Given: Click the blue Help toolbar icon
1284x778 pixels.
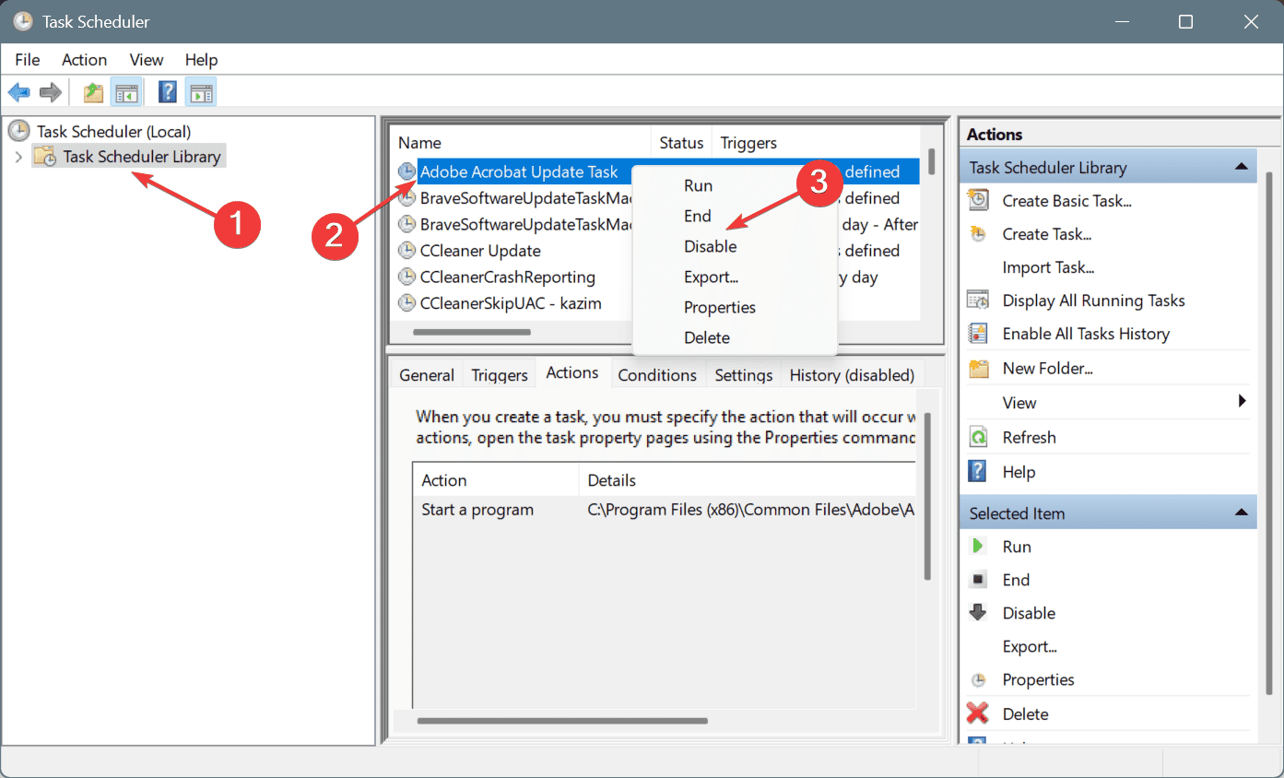Looking at the screenshot, I should (x=168, y=92).
